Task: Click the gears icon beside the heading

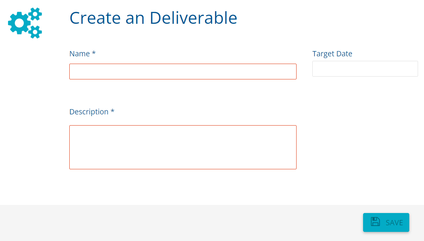Action: pos(25,23)
